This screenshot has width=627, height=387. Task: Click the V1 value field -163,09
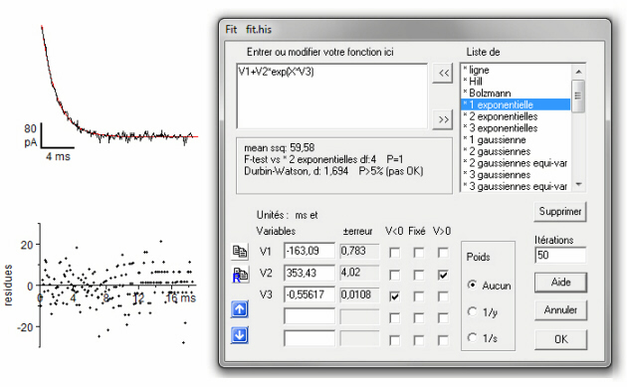coord(310,251)
